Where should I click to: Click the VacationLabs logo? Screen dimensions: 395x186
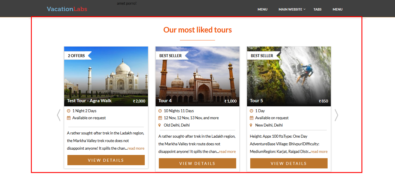(x=67, y=9)
